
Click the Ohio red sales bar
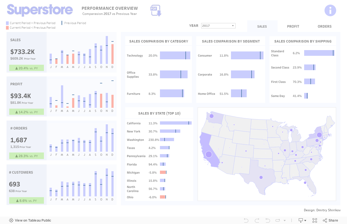pyautogui.click(x=163, y=197)
